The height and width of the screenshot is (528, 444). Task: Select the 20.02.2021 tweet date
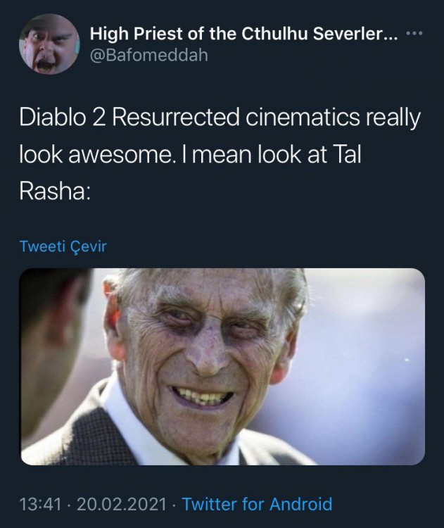tap(122, 504)
